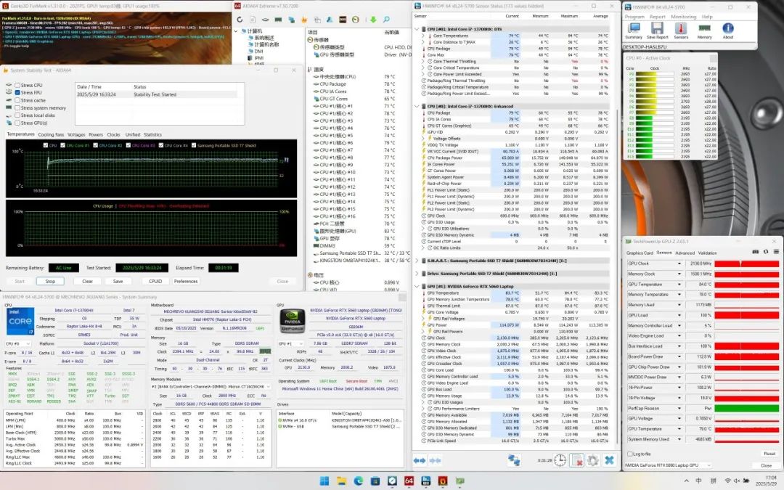Click the blue X close icon in HWiNFO sensor footer

609,460
